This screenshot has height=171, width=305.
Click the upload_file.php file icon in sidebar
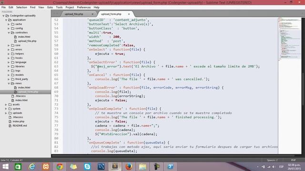pos(15,41)
